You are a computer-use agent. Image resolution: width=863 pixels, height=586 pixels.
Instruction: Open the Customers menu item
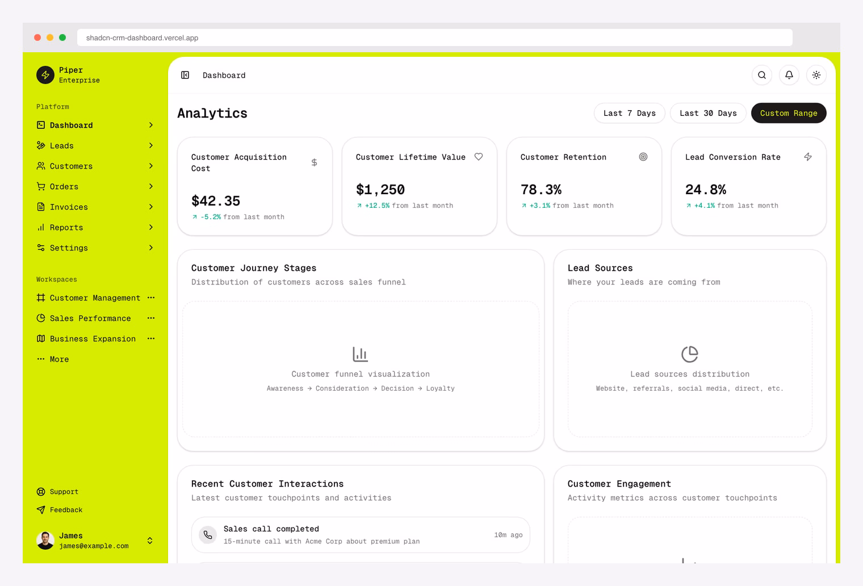point(95,166)
